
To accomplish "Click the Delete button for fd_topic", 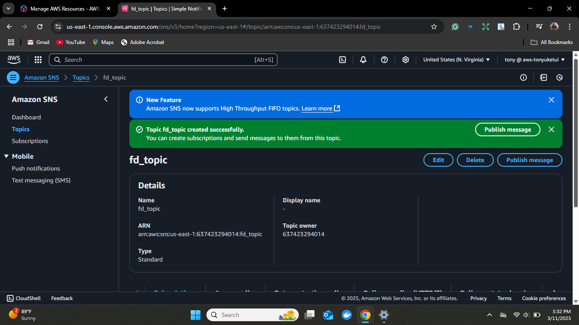I will click(475, 160).
